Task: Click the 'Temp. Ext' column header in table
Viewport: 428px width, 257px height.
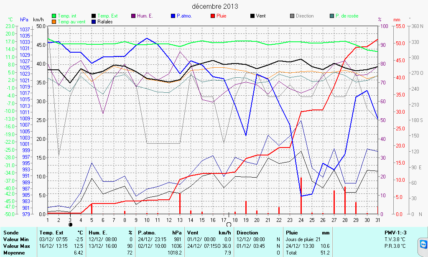Action: pyautogui.click(x=51, y=233)
